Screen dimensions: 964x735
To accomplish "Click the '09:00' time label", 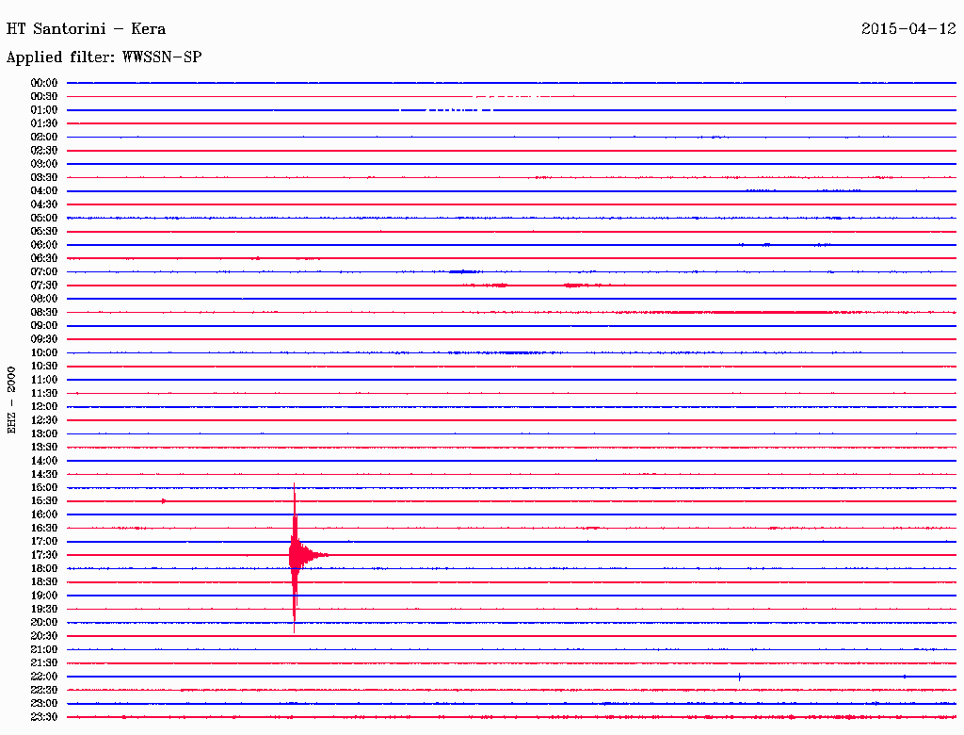I will [44, 326].
